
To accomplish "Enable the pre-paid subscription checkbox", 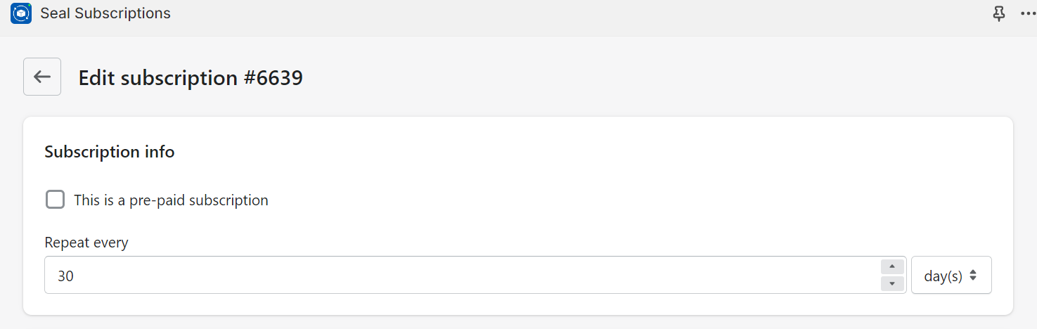I will tap(55, 200).
